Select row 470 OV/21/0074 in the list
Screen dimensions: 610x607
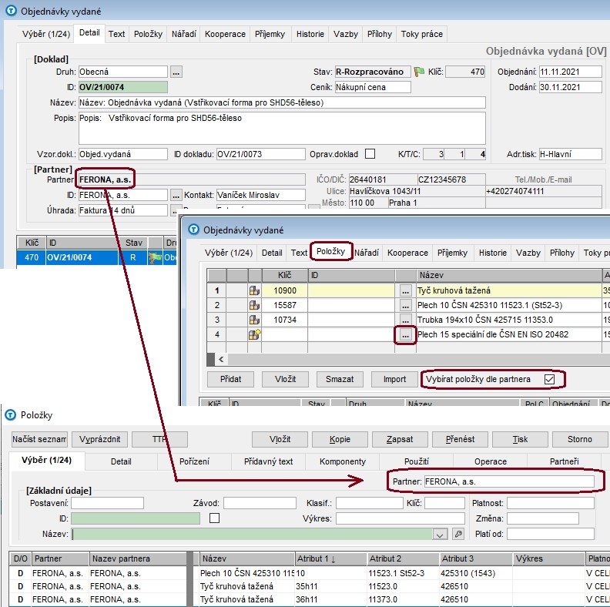point(96,257)
